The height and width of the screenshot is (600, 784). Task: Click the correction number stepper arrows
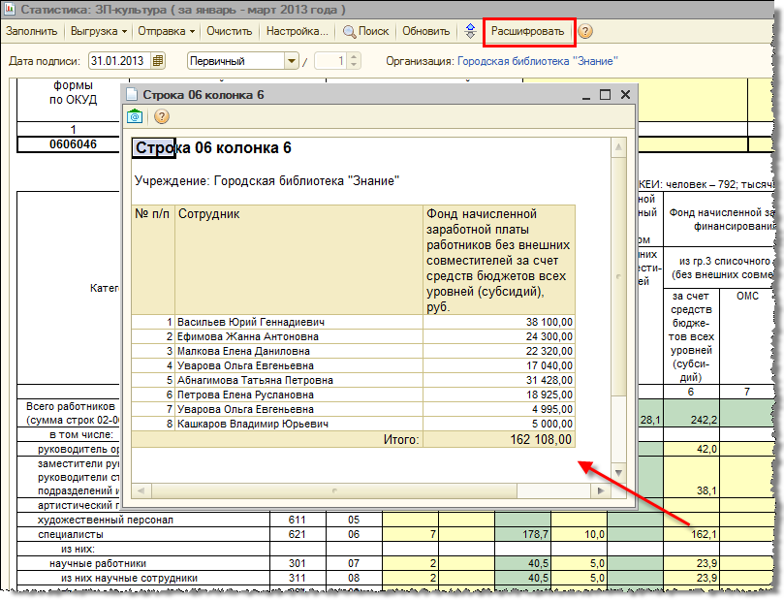(x=354, y=61)
